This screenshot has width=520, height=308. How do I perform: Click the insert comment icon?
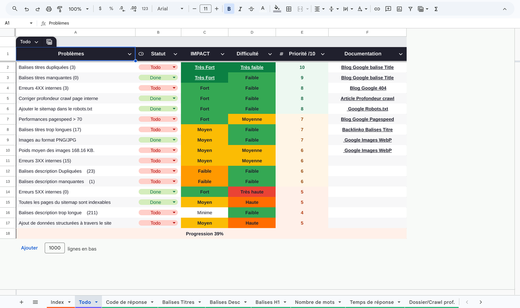tap(388, 9)
